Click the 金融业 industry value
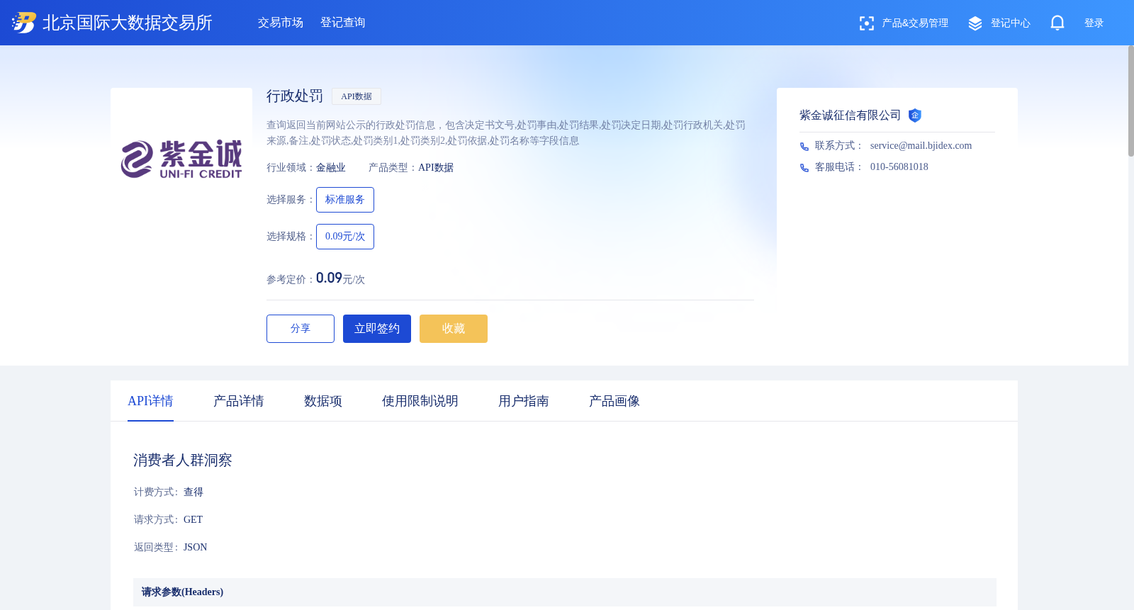 click(331, 168)
